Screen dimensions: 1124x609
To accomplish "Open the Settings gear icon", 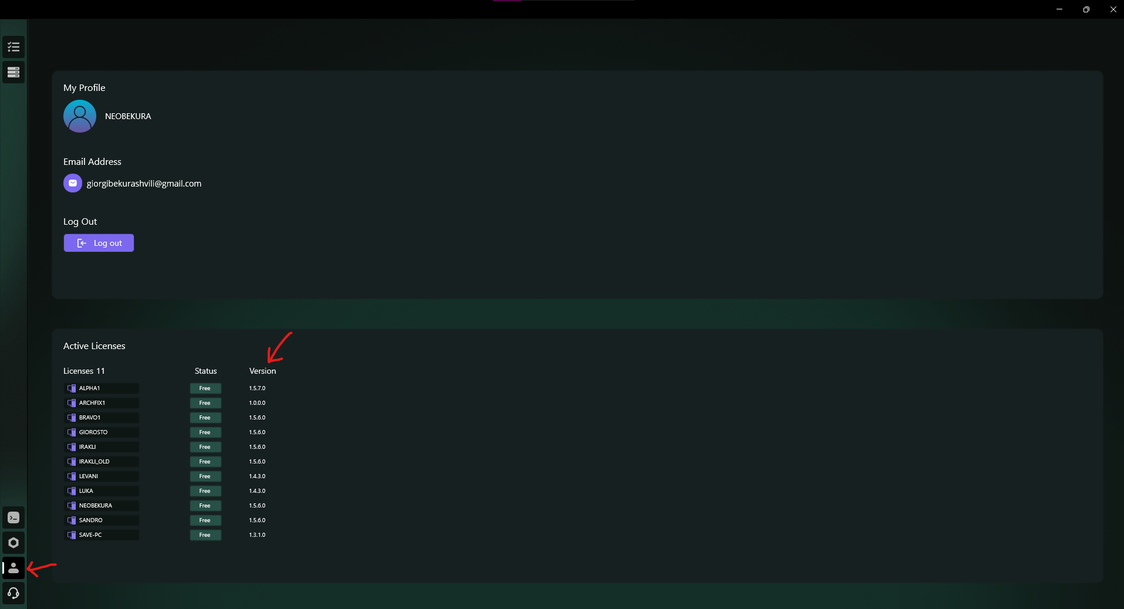I will tap(13, 543).
